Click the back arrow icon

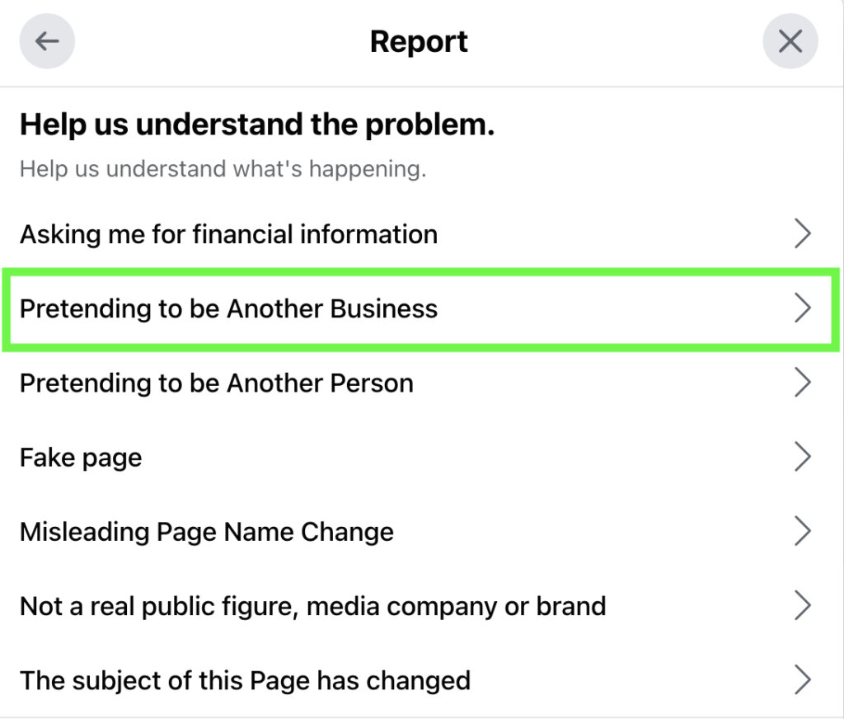46,40
